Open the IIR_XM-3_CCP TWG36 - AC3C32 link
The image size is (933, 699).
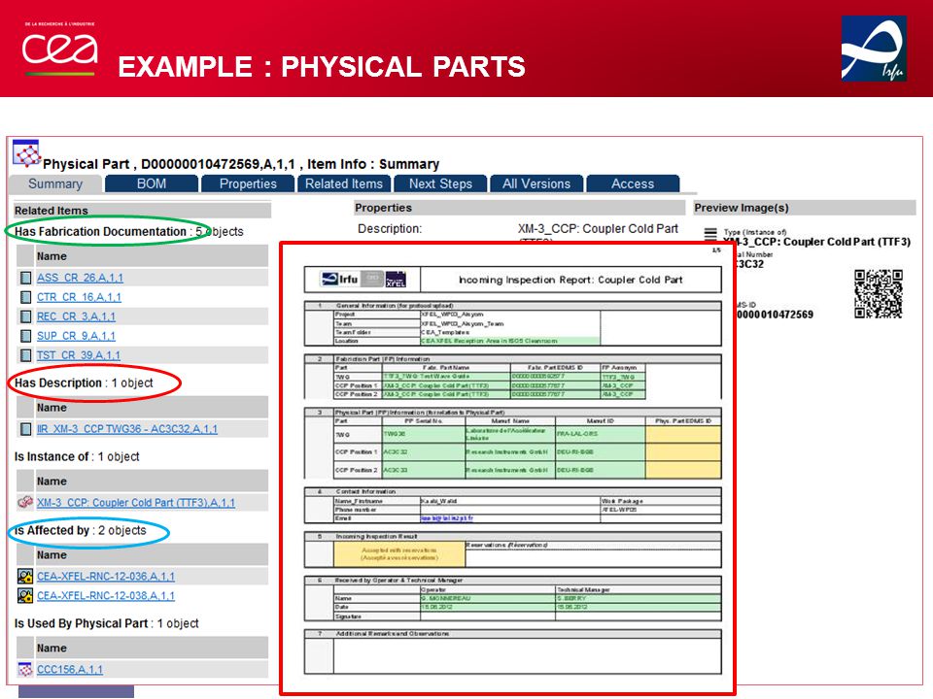click(126, 429)
